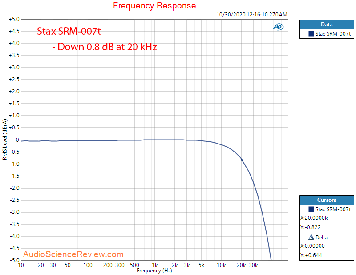
Task: Click the 100 x-axis label
Action: 88,265
